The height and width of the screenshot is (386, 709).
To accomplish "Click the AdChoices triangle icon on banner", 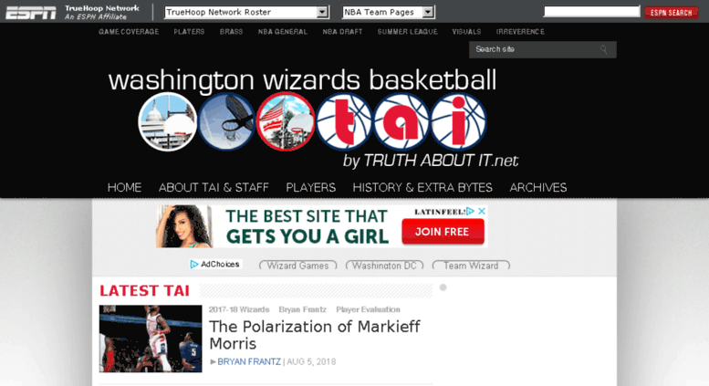I will [470, 211].
